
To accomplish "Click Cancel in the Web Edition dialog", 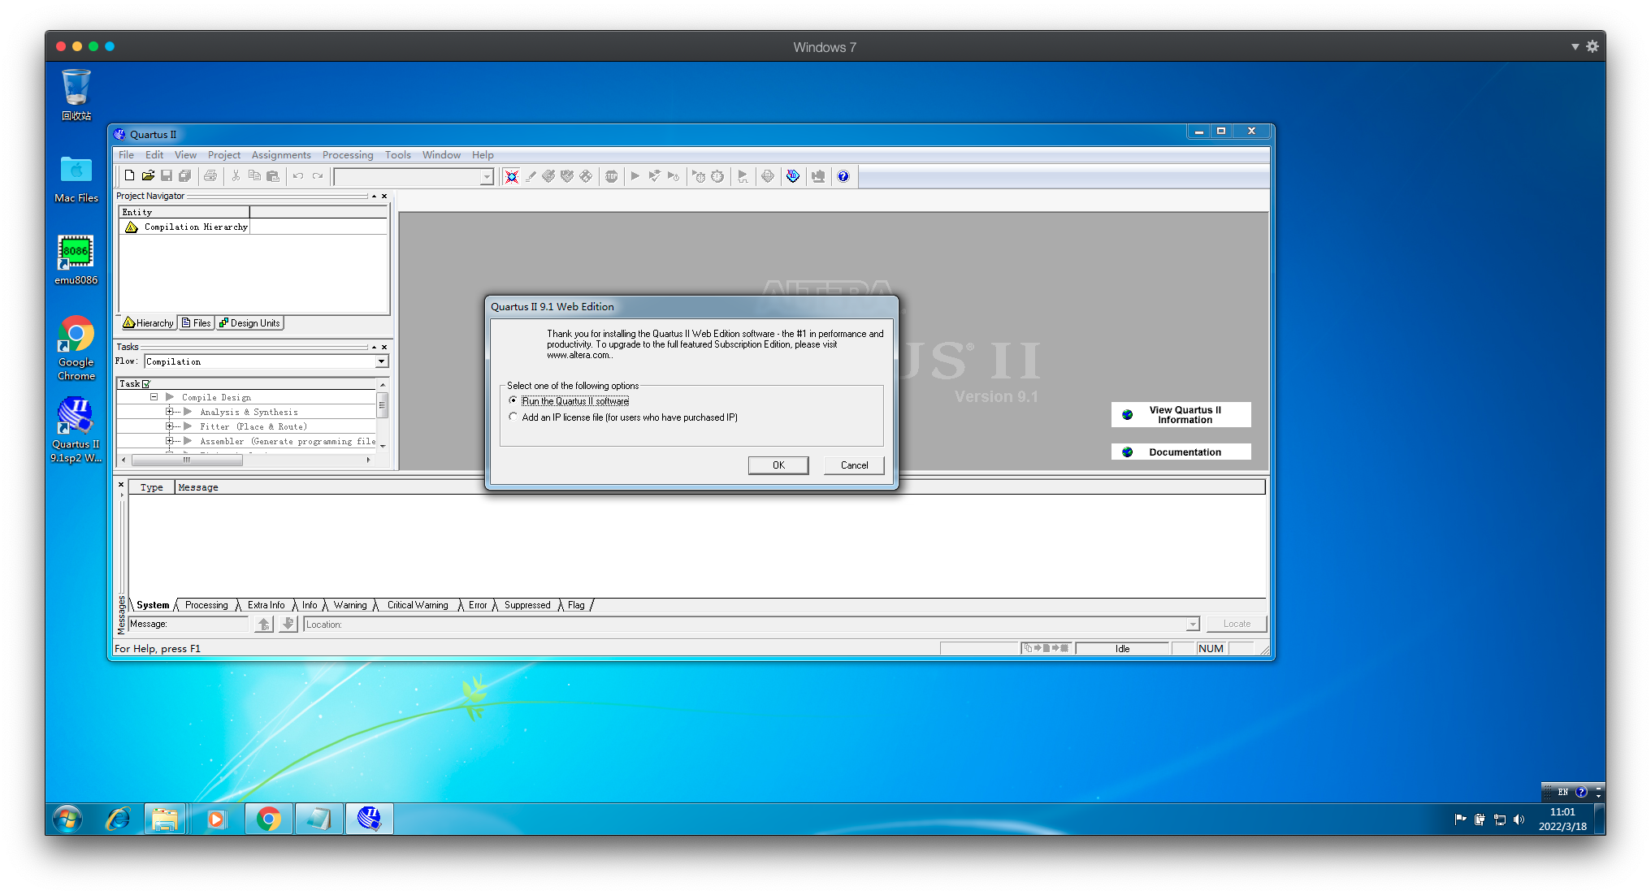I will [x=854, y=465].
